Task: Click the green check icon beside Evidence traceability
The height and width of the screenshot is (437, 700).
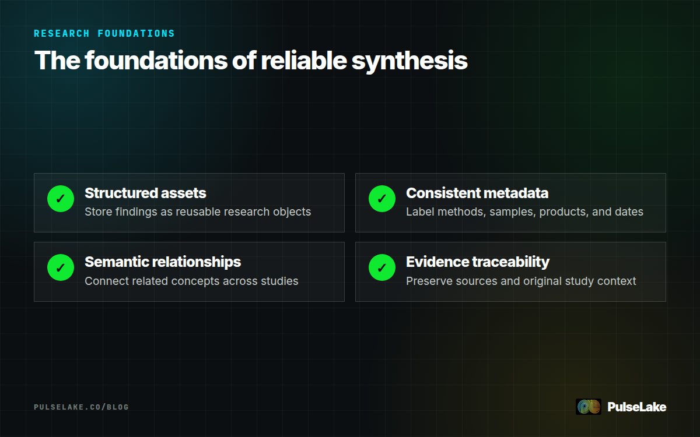Action: point(382,267)
